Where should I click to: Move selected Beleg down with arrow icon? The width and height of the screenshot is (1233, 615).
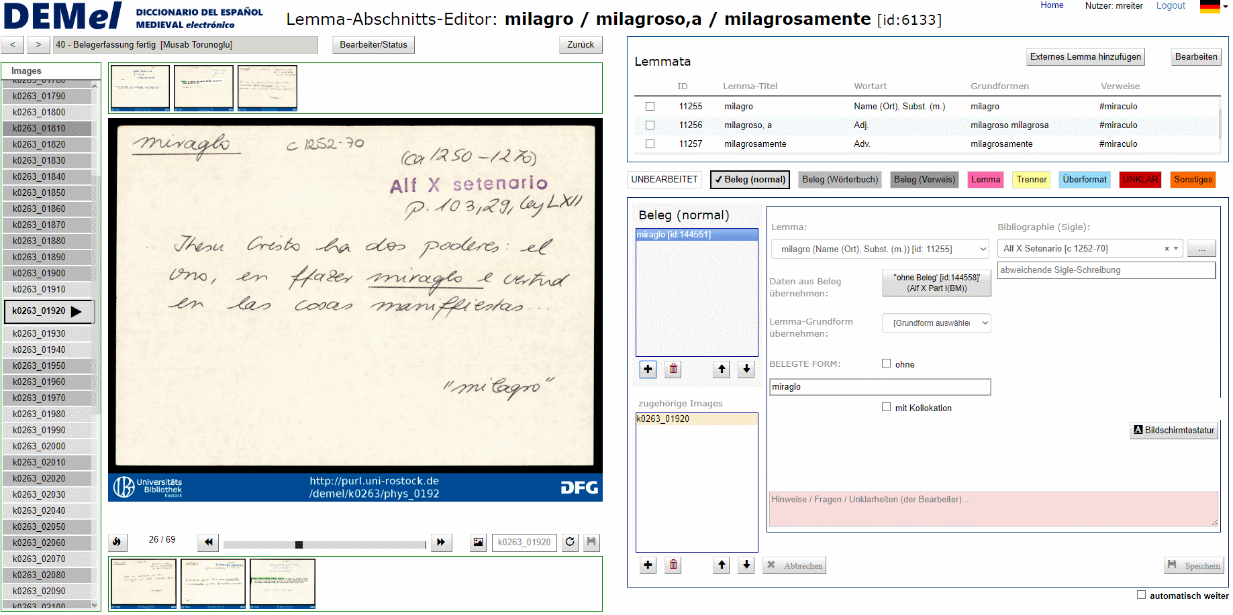[746, 369]
